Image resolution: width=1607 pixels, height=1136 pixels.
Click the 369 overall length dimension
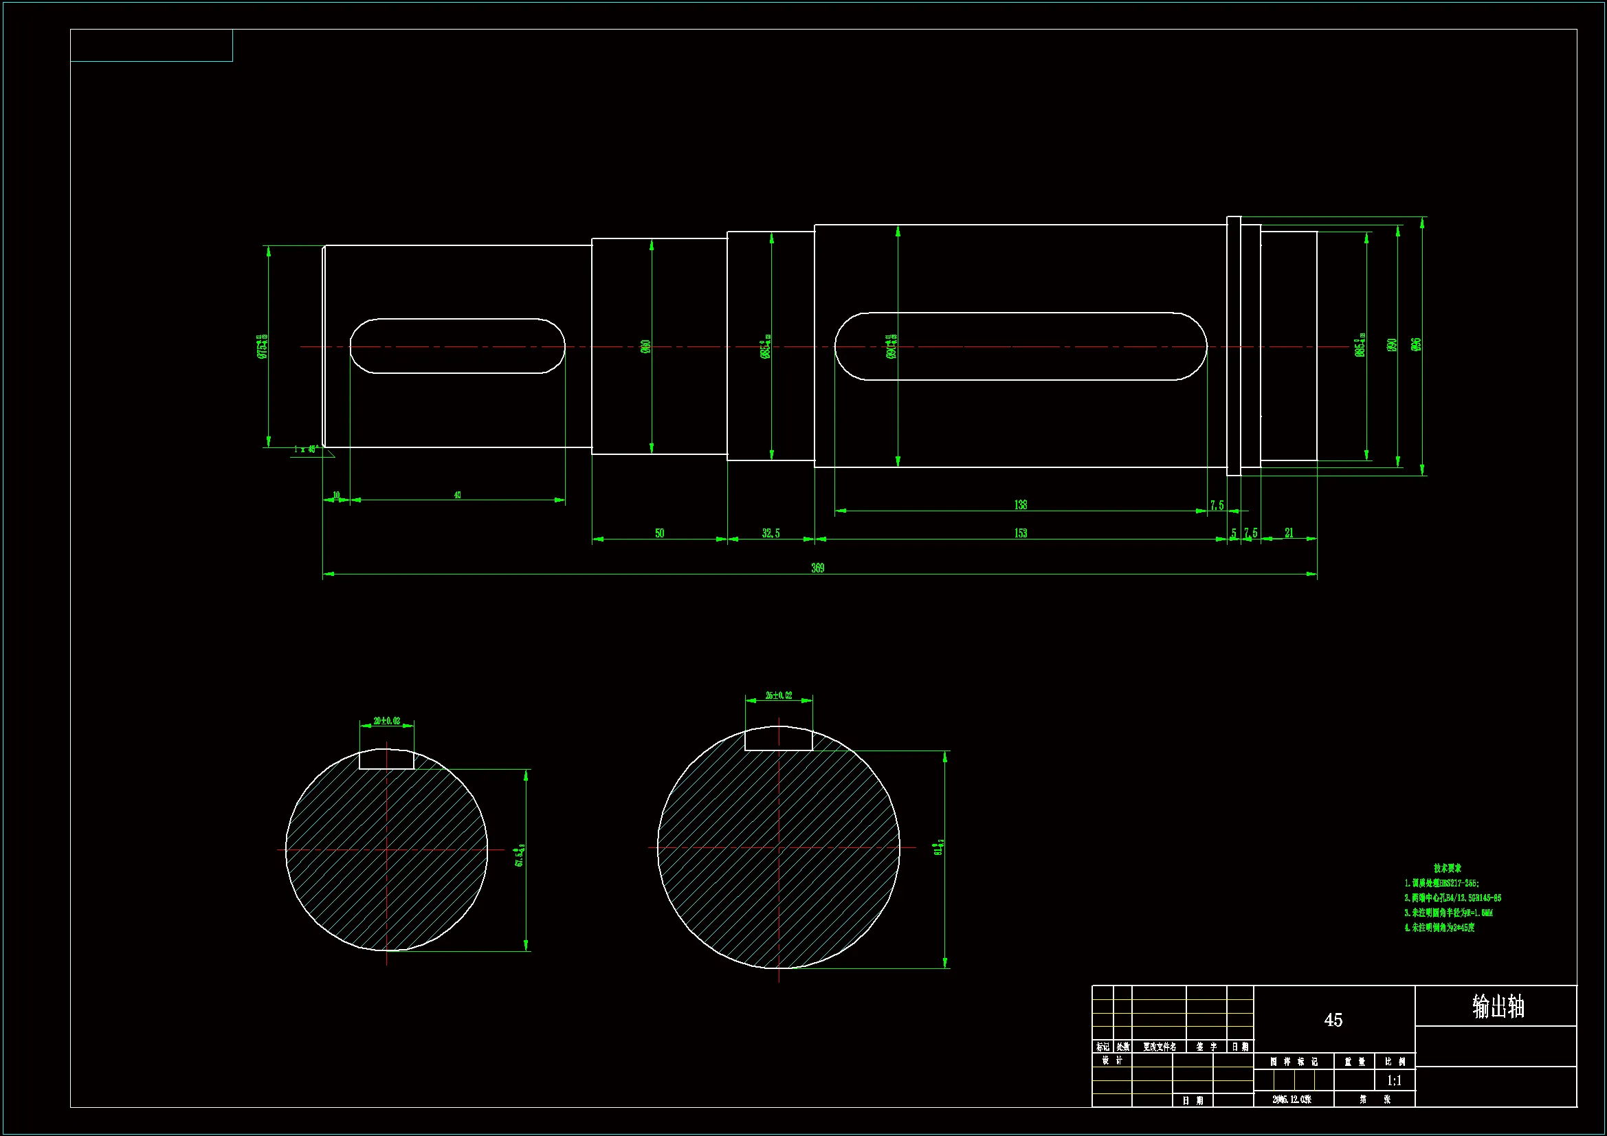click(x=817, y=568)
